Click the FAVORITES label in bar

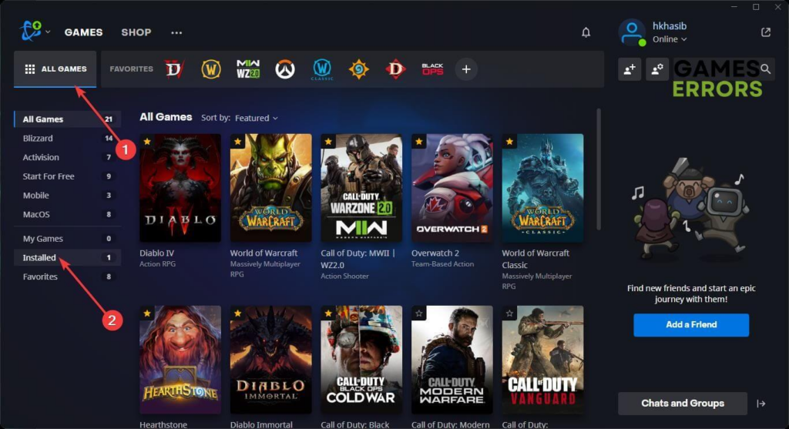(x=131, y=69)
